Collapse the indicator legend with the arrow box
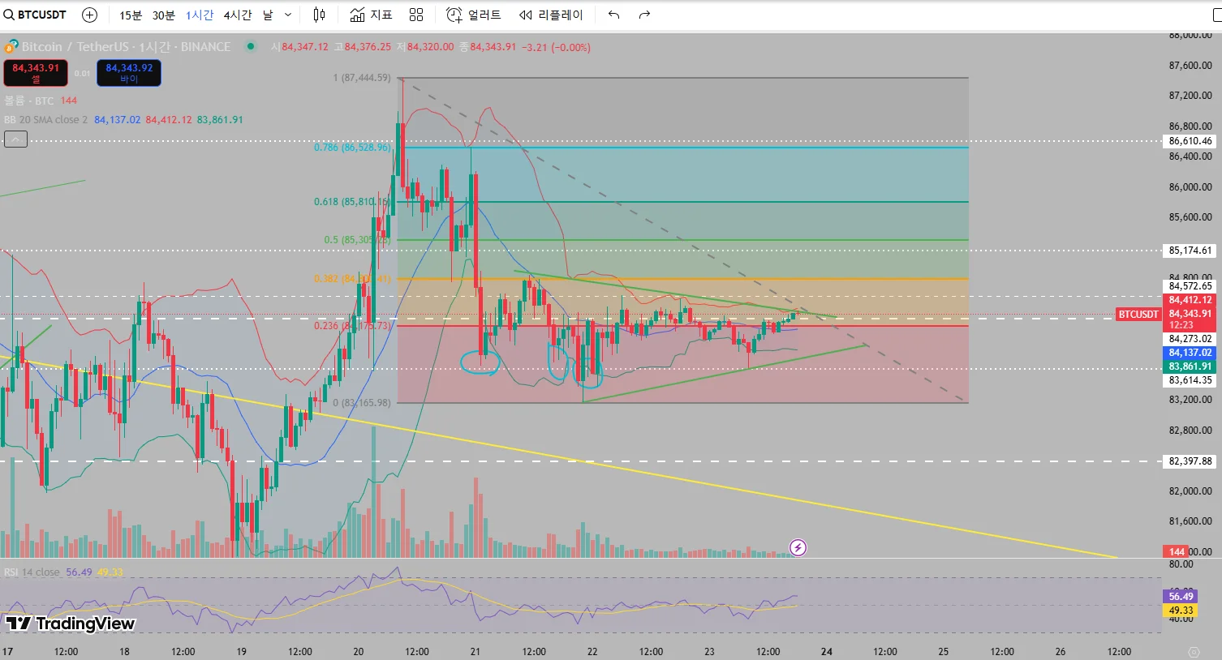The image size is (1222, 660). [x=15, y=139]
